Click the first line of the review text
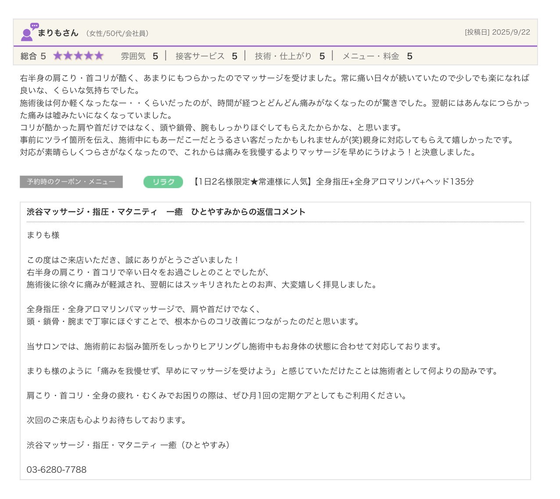This screenshot has height=499, width=560. pyautogui.click(x=274, y=78)
